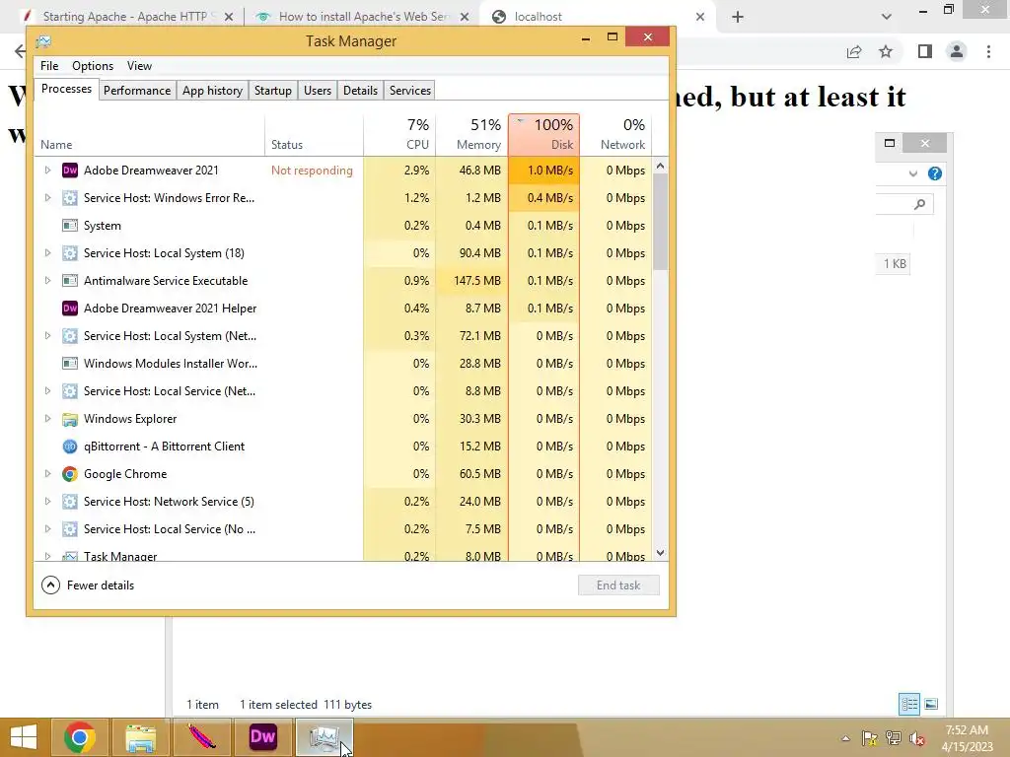Open Dreamweaver from the taskbar
1010x757 pixels.
(262, 737)
